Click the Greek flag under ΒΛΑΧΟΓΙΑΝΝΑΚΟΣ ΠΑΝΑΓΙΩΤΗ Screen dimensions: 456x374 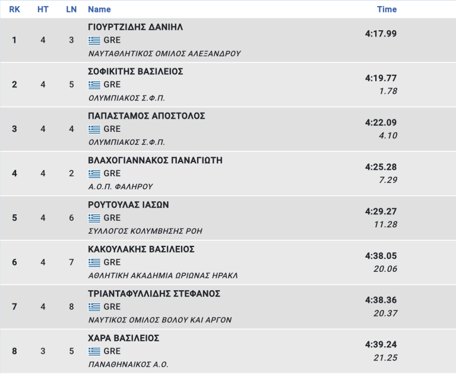94,174
